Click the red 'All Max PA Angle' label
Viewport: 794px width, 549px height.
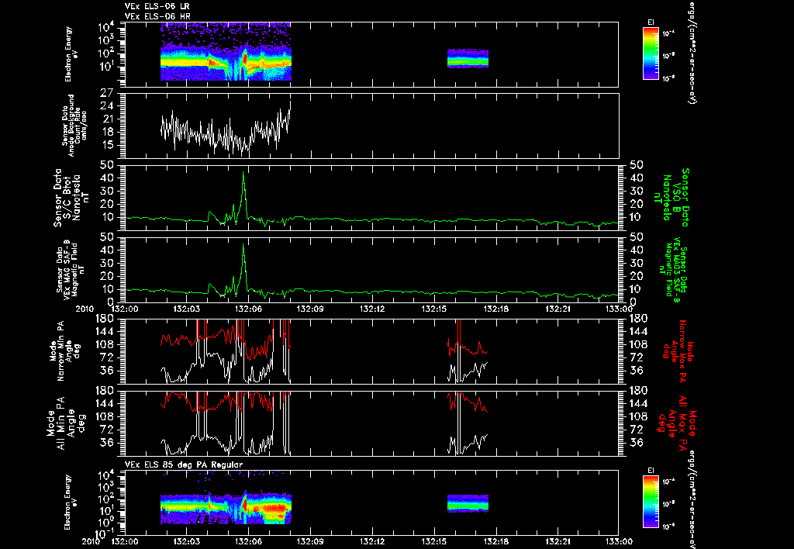pyautogui.click(x=678, y=423)
